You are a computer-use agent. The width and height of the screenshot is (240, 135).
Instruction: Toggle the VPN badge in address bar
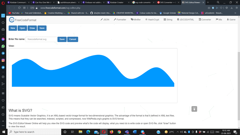click(x=32, y=8)
